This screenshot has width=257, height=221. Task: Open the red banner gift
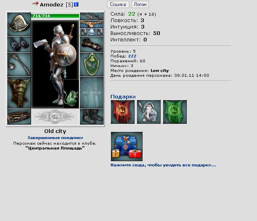122,112
